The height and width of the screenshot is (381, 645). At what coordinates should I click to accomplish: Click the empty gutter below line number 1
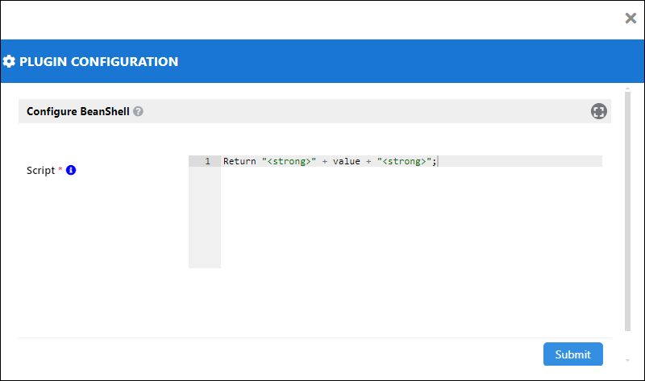coord(205,217)
